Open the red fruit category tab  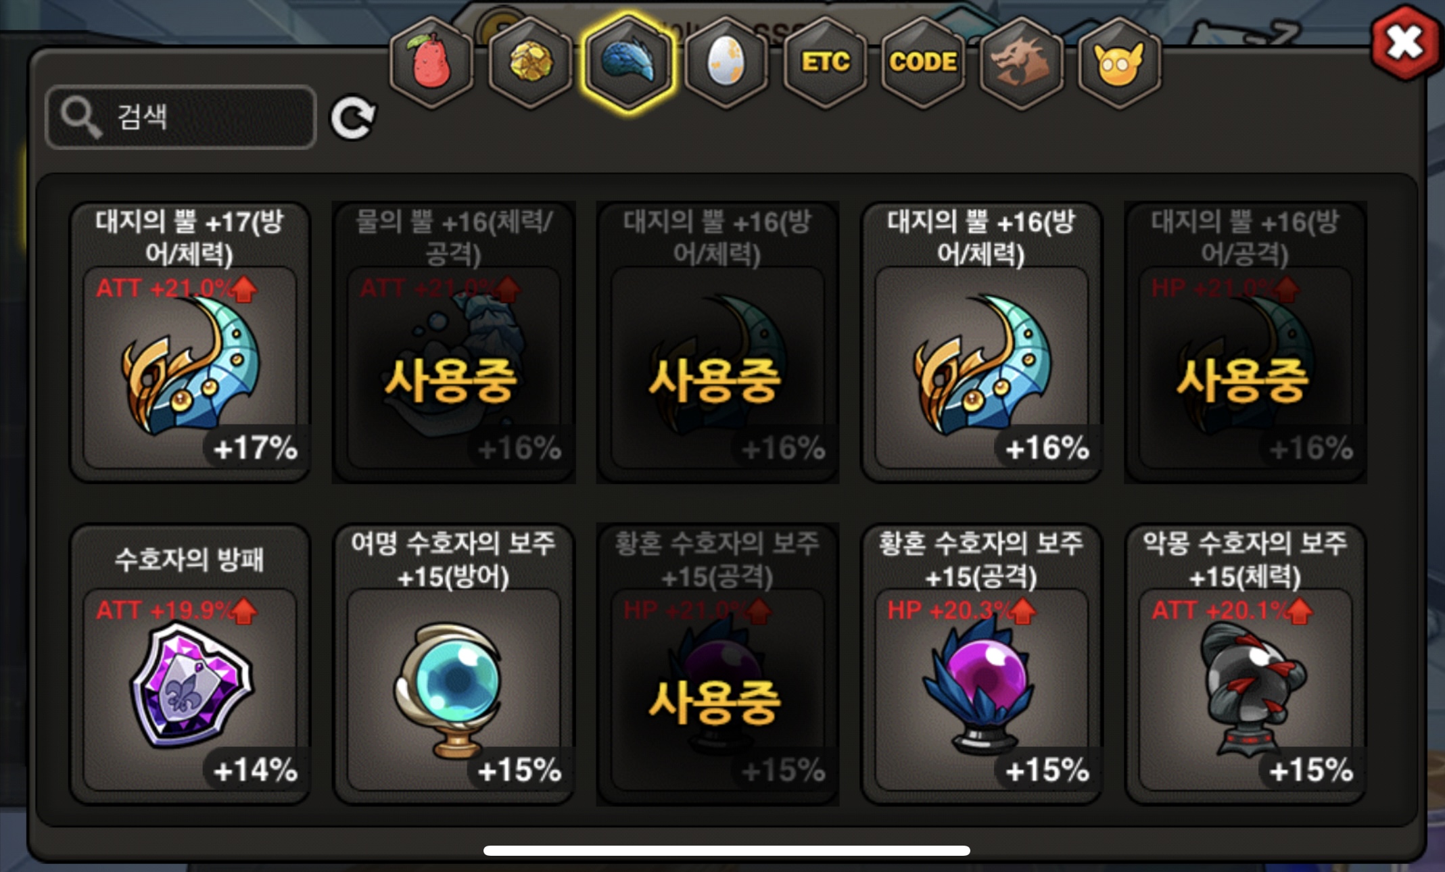pos(431,63)
